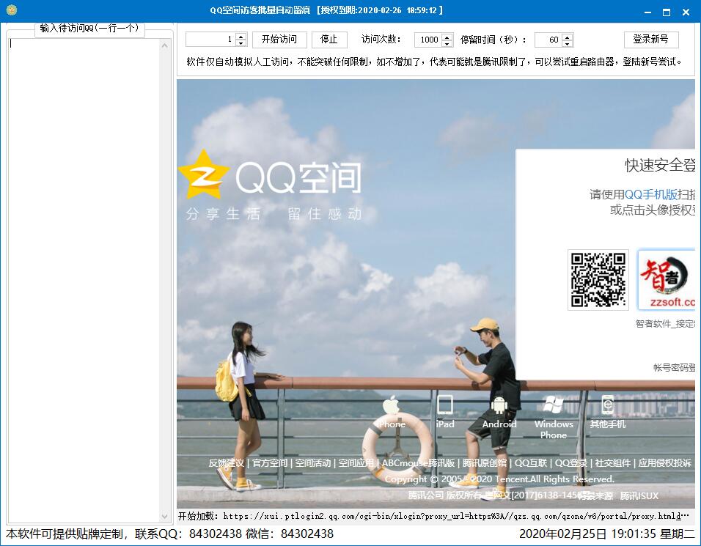Select the 智者 zzsoft account avatar
This screenshot has height=546, width=701.
tap(666, 280)
